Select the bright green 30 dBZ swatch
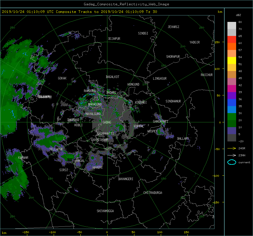 point(232,116)
